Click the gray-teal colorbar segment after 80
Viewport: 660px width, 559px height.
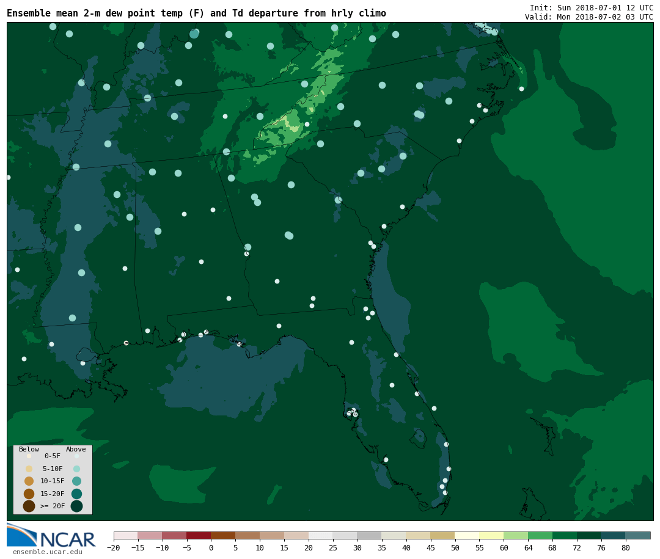(637, 535)
